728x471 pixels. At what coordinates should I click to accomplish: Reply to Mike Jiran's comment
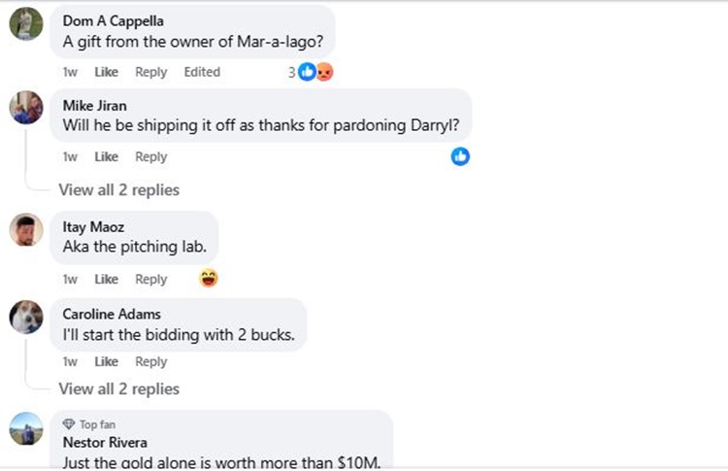(150, 156)
